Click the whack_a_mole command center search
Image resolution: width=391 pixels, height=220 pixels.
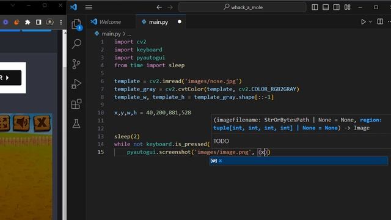pos(243,7)
